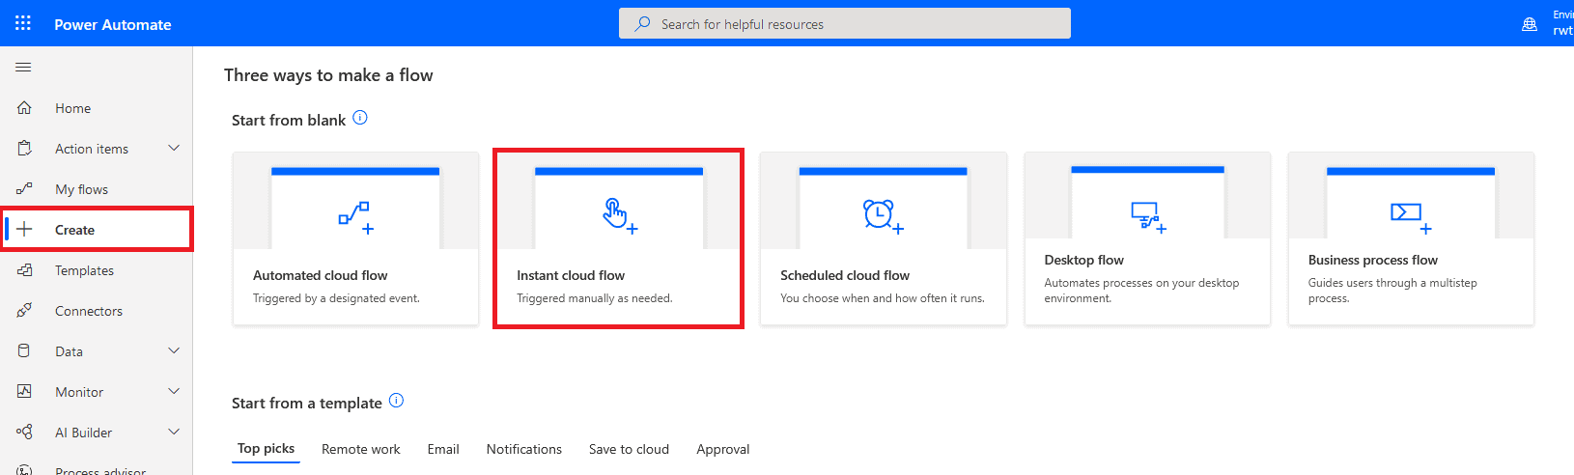1574x475 pixels.
Task: Click the search for helpful resources field
Action: tap(845, 23)
